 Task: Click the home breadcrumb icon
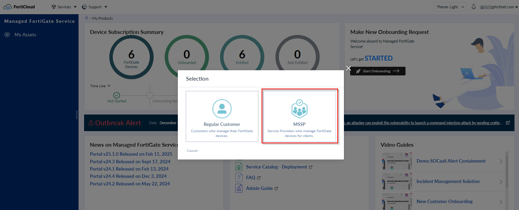pos(86,18)
